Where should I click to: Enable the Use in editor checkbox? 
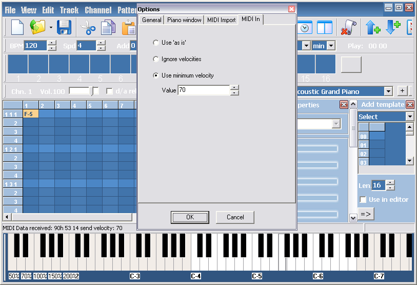(363, 199)
